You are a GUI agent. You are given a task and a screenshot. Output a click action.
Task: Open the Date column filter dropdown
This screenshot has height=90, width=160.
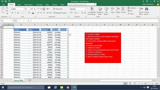coord(40,30)
